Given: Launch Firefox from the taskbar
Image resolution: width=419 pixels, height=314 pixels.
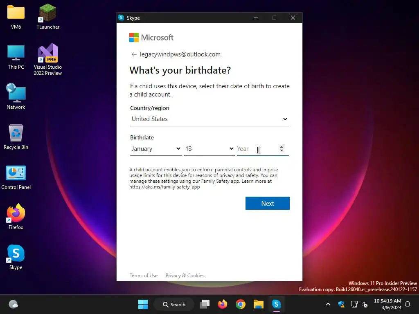Looking at the screenshot, I should 222,304.
